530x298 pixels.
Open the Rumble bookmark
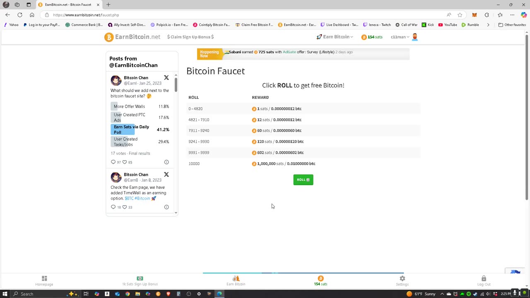click(x=470, y=25)
